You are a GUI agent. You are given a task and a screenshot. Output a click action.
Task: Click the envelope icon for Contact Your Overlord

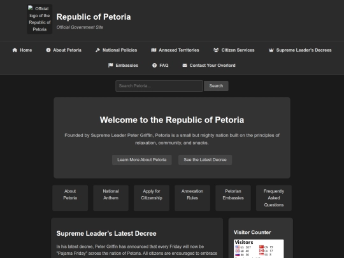point(185,65)
